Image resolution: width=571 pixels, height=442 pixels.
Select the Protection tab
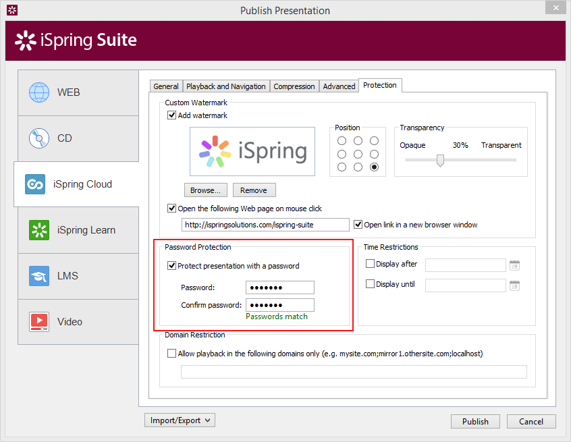tap(380, 85)
